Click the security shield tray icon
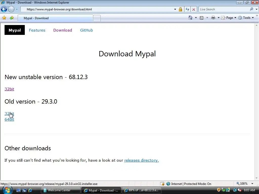 (219, 190)
